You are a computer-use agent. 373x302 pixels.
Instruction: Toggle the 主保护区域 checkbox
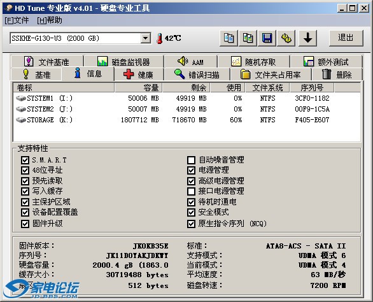pos(25,202)
